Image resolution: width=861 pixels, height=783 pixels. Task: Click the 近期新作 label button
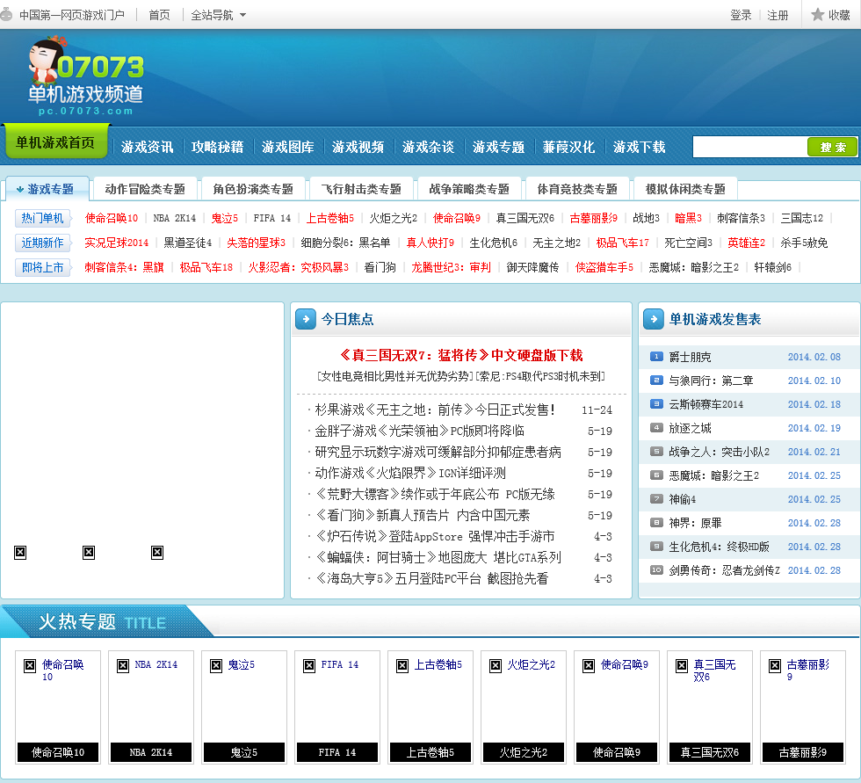pyautogui.click(x=42, y=243)
